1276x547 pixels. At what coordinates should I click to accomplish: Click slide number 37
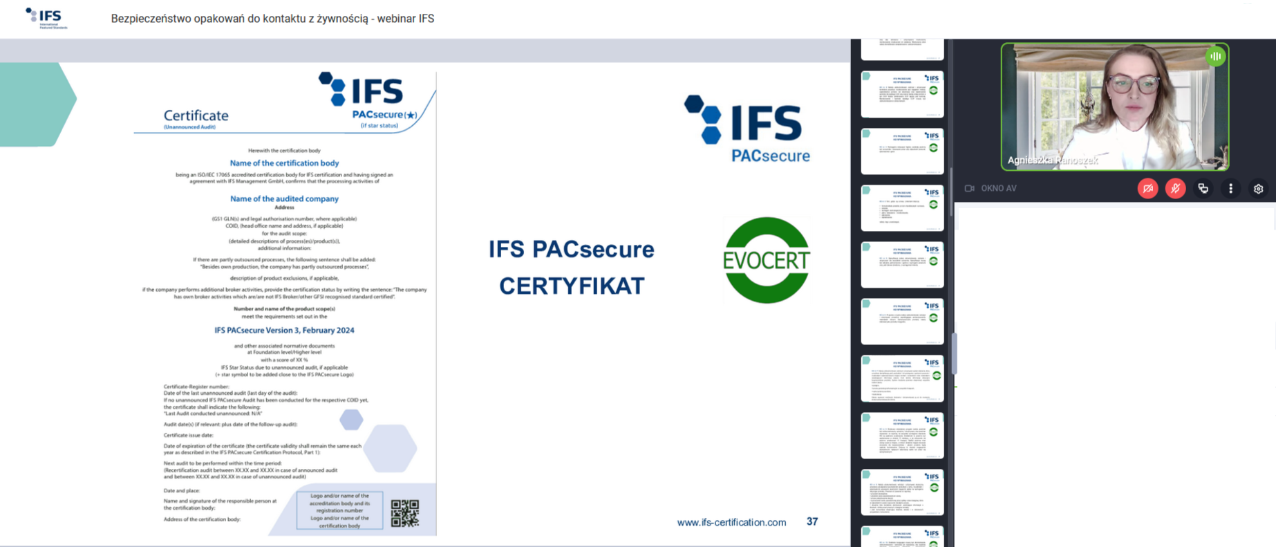pyautogui.click(x=812, y=521)
